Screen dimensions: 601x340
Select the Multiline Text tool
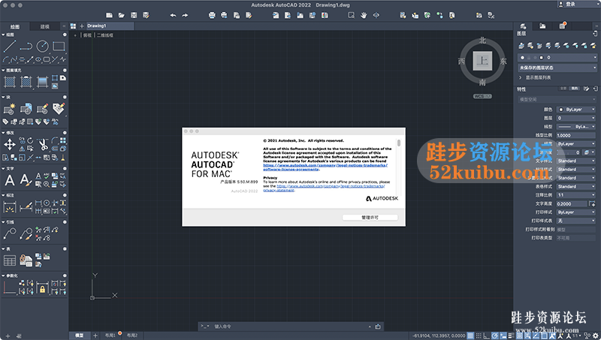click(10, 180)
